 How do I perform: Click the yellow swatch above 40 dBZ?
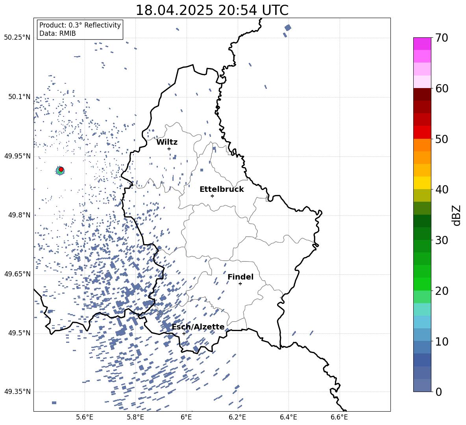pyautogui.click(x=422, y=183)
